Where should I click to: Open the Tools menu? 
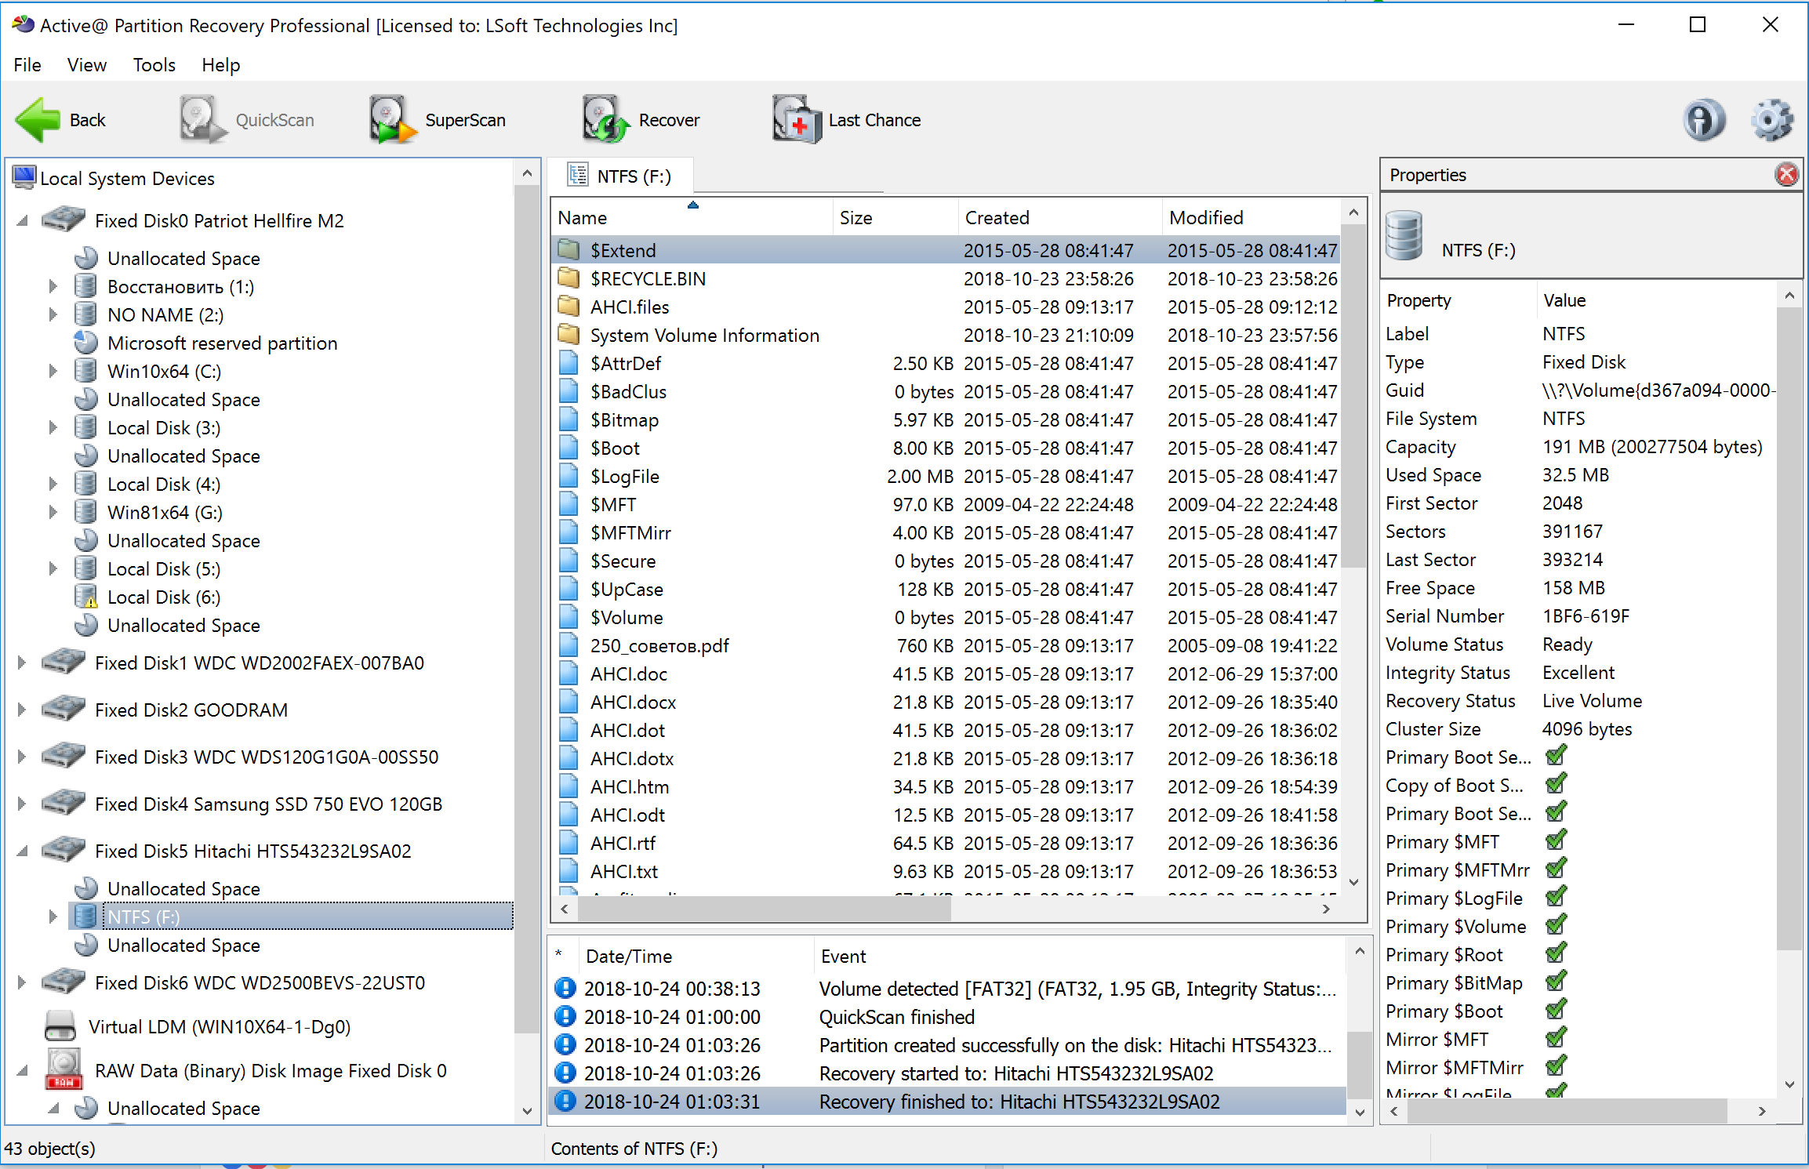[x=154, y=65]
